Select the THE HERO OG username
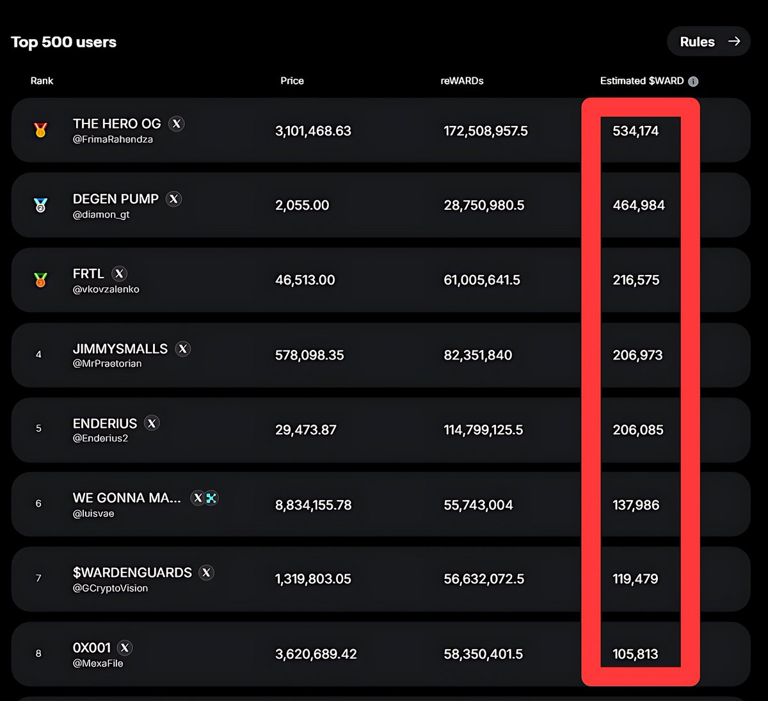Screen dimensions: 768x701 click(117, 124)
